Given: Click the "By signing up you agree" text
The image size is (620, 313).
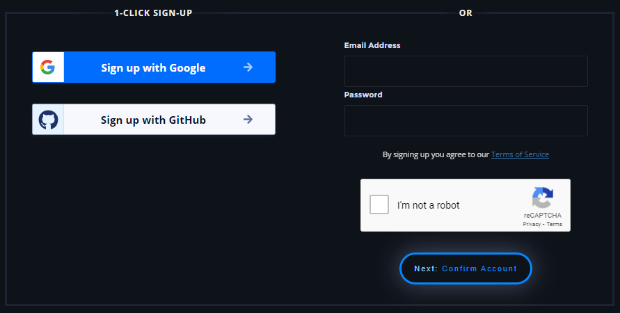Looking at the screenshot, I should (436, 154).
